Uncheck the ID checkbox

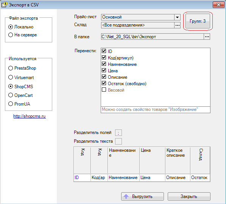[104, 51]
